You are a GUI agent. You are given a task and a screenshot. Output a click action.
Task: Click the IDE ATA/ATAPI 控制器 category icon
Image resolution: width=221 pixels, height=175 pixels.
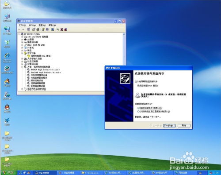click(x=25, y=37)
